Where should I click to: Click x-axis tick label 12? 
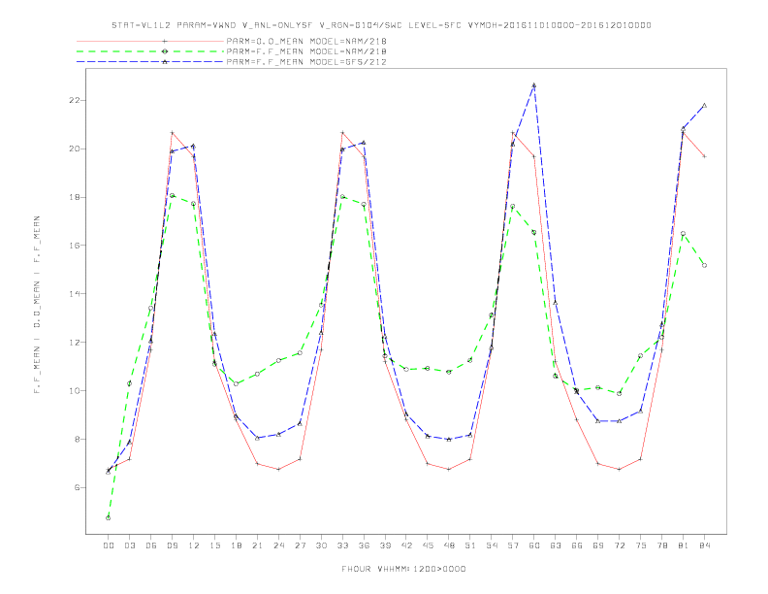[x=194, y=545]
